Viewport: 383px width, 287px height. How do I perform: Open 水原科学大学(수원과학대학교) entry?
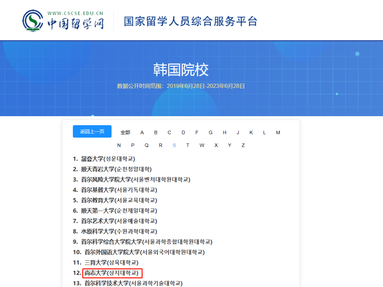(x=119, y=231)
